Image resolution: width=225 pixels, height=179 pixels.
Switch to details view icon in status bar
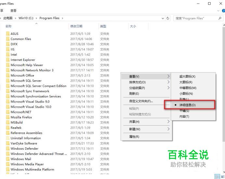coord(217,176)
